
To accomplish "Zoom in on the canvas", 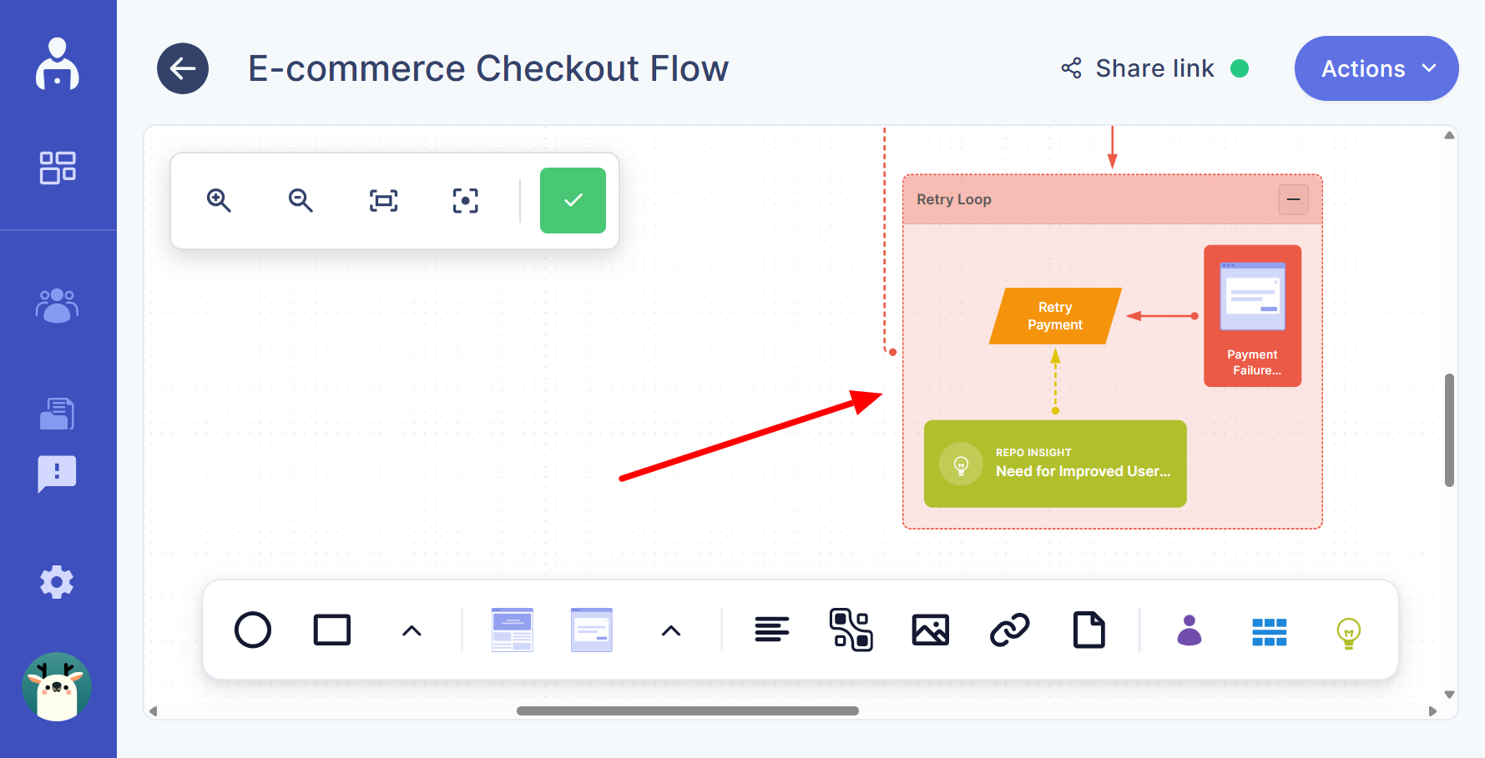I will [219, 200].
